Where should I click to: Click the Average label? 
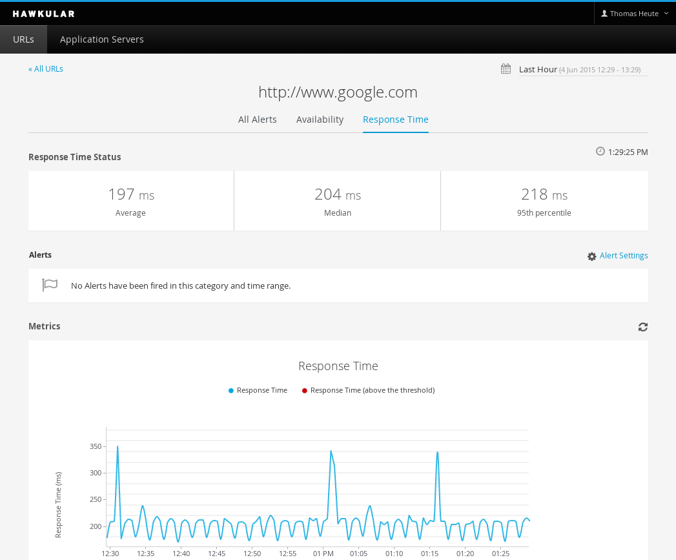[130, 213]
